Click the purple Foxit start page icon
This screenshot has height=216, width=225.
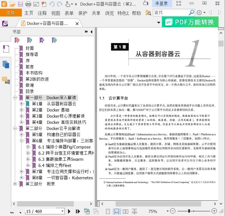pos(5,23)
